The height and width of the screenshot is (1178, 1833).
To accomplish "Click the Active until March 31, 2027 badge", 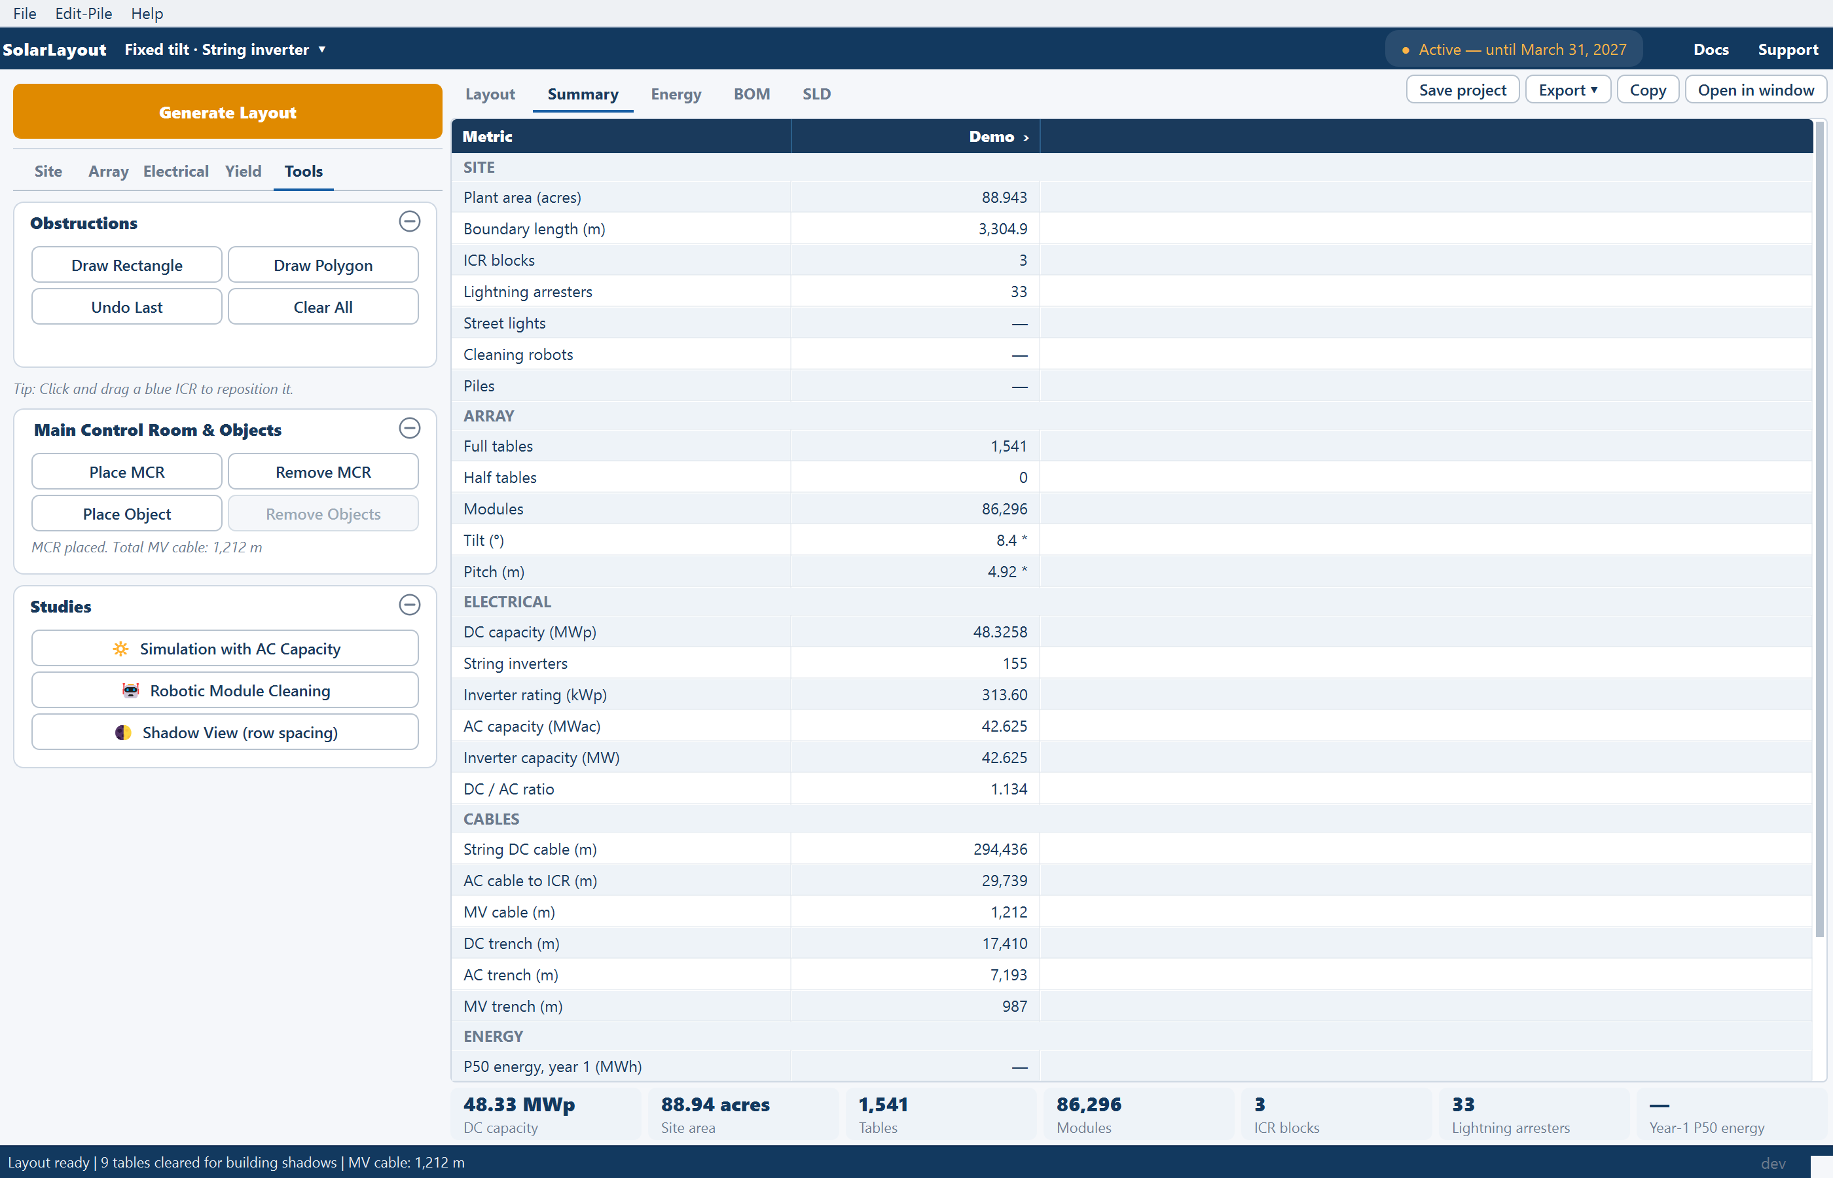I will pyautogui.click(x=1514, y=50).
